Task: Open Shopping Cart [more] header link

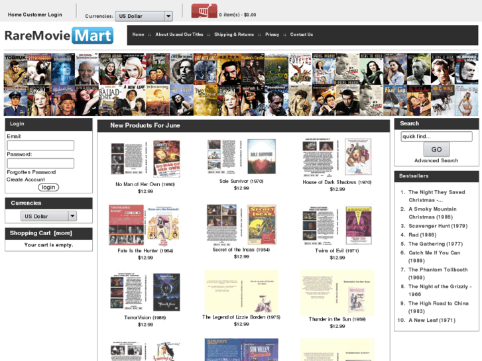Action: (x=41, y=233)
